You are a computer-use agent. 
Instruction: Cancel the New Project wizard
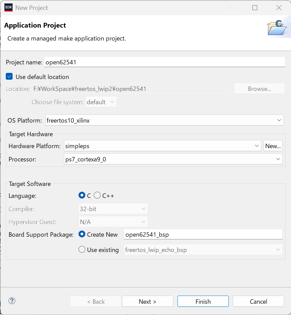[258, 301]
